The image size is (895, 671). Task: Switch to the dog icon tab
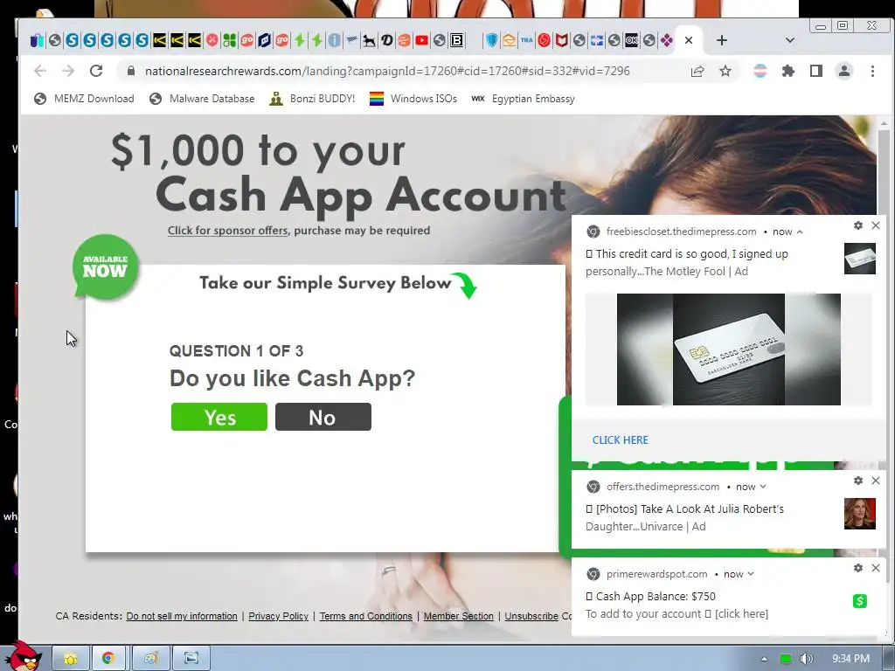tap(370, 40)
